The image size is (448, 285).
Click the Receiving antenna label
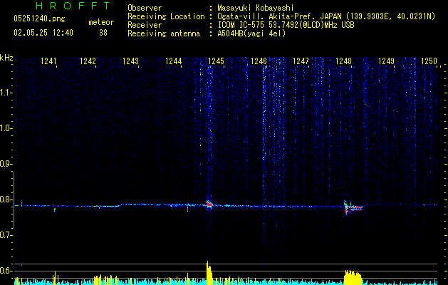pyautogui.click(x=164, y=33)
